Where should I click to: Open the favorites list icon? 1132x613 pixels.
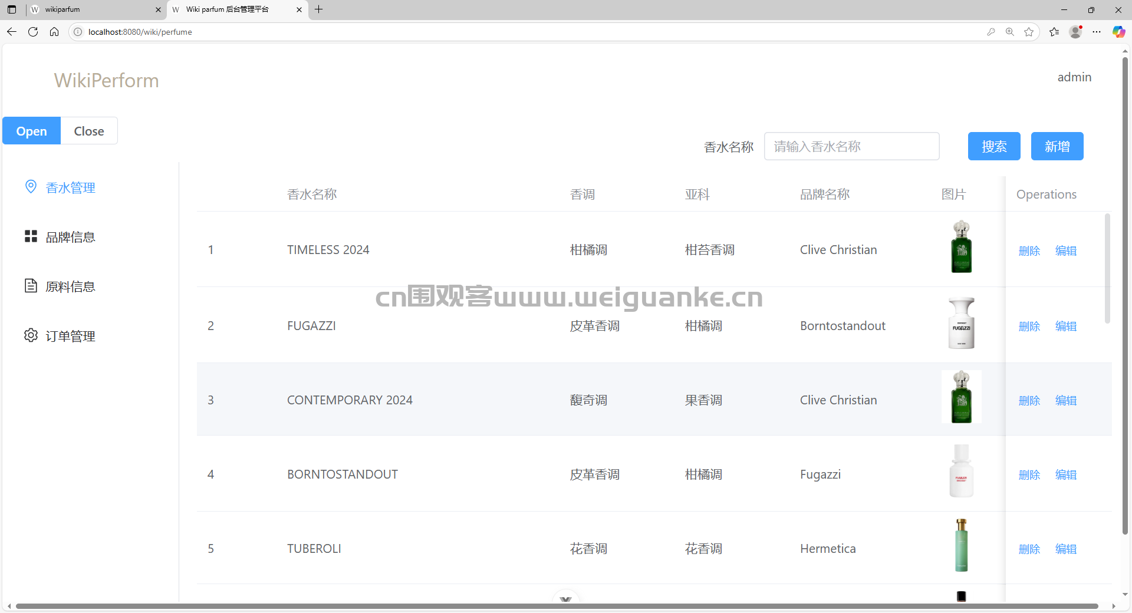1054,32
